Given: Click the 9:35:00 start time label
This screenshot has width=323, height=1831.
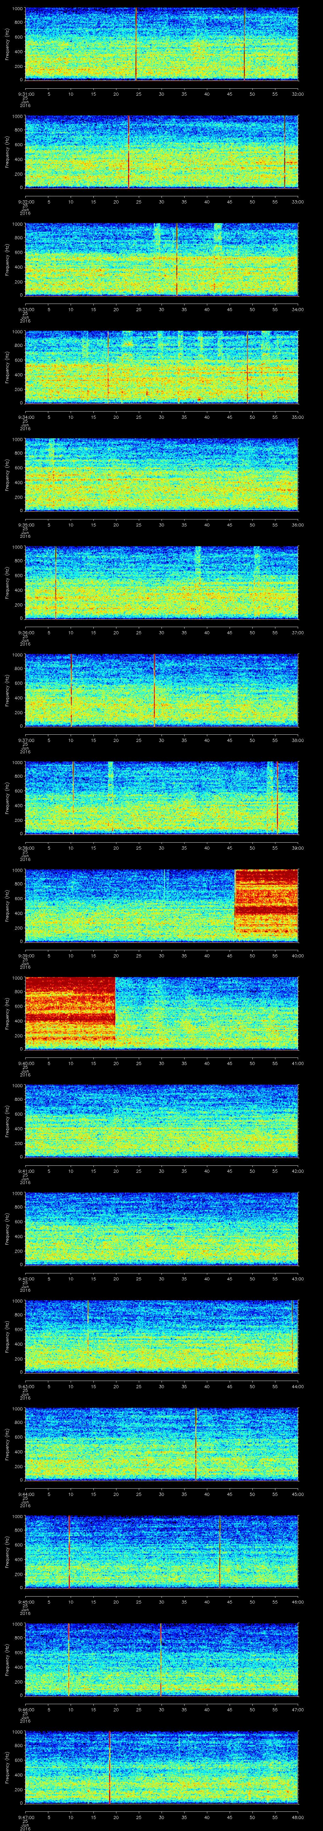Looking at the screenshot, I should click(x=26, y=524).
